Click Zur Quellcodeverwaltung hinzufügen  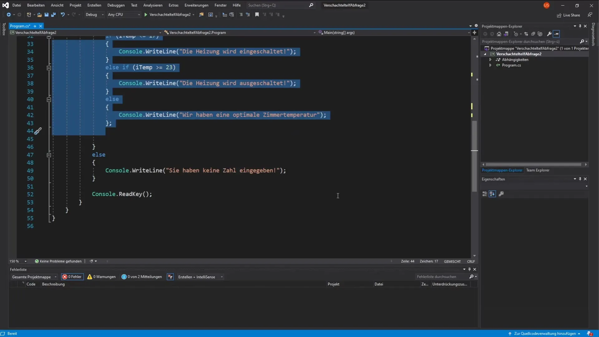(544, 334)
